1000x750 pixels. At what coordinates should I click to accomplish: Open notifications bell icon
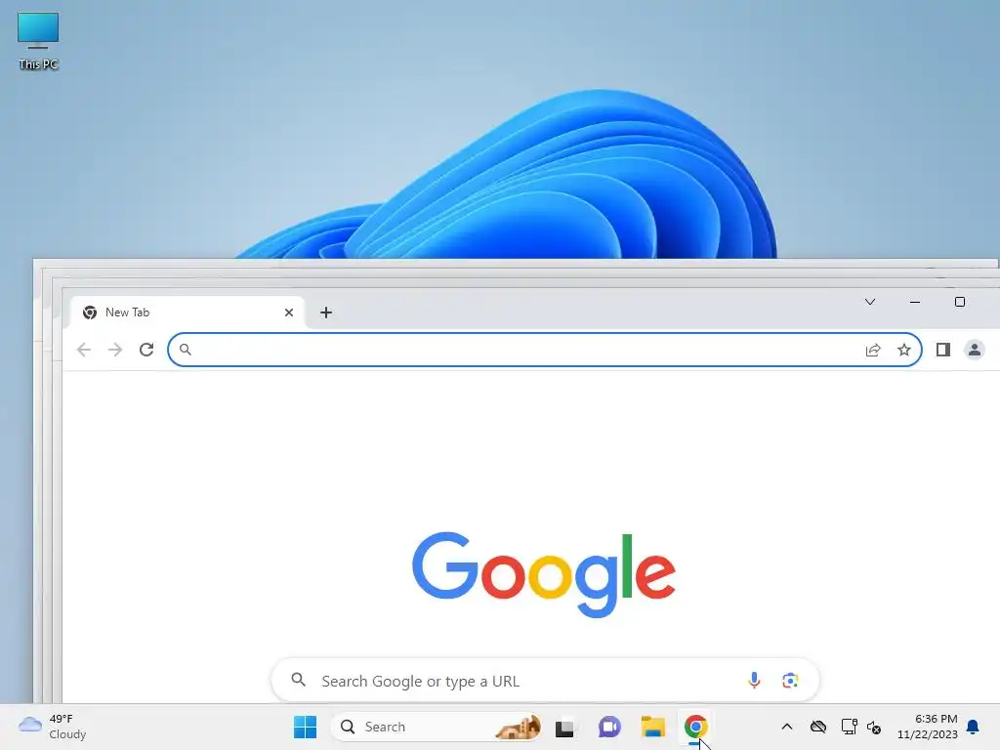pos(974,727)
